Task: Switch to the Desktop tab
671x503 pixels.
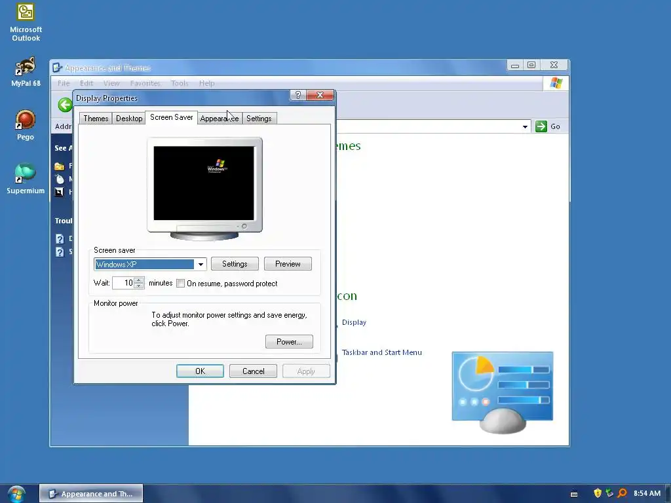Action: point(129,119)
